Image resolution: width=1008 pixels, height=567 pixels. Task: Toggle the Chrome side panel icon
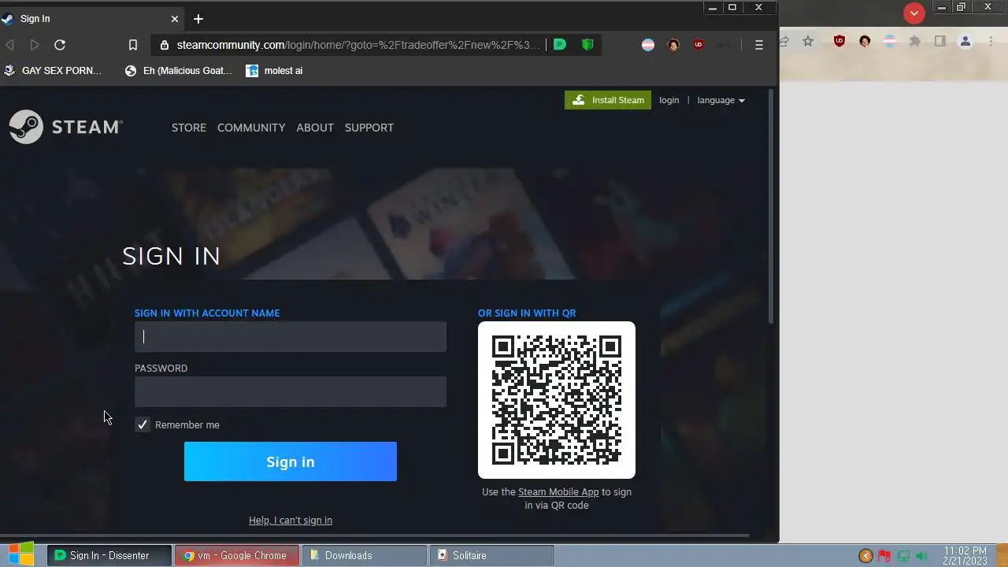[x=940, y=42]
